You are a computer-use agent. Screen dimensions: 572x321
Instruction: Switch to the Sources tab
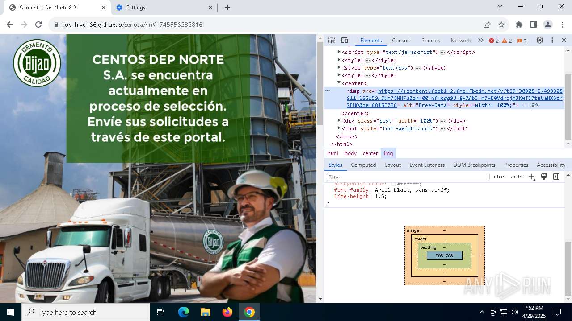[x=431, y=41]
